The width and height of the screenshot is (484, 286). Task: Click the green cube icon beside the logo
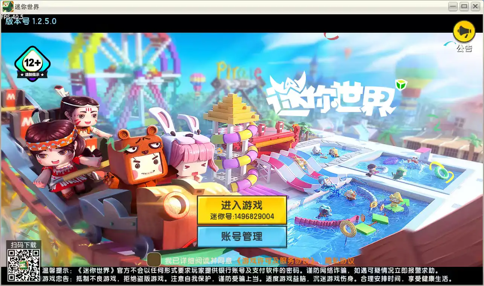[401, 85]
